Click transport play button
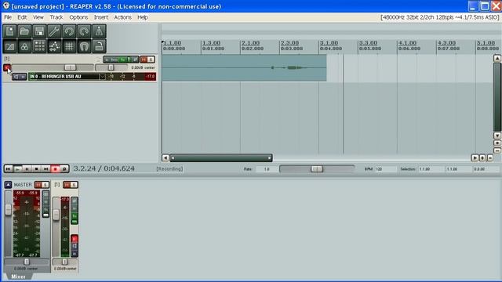Screen dimensions: 502x282 click(18, 169)
